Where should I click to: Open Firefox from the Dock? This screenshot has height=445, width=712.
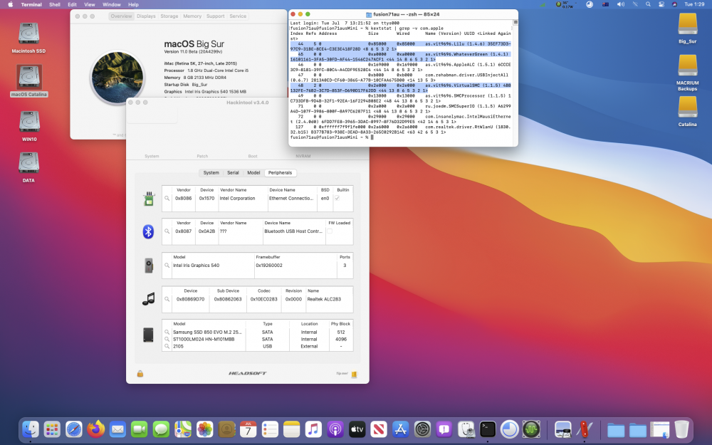96,429
